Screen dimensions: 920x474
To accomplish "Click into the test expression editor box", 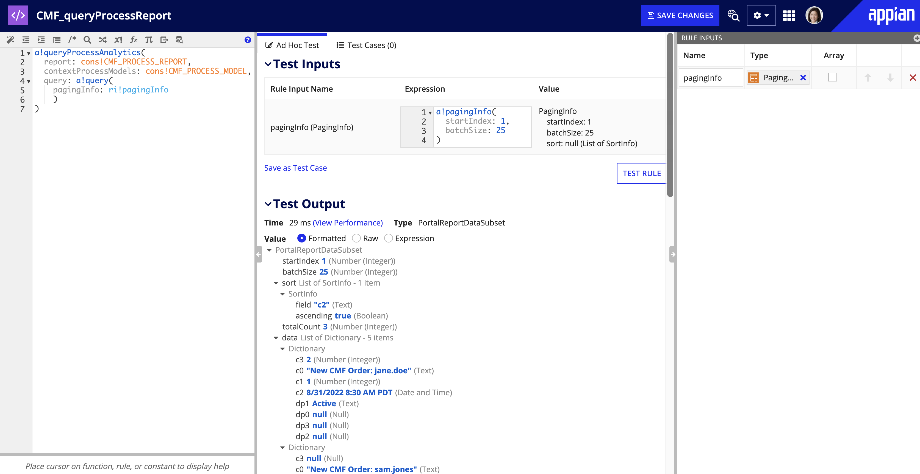I will pos(466,127).
